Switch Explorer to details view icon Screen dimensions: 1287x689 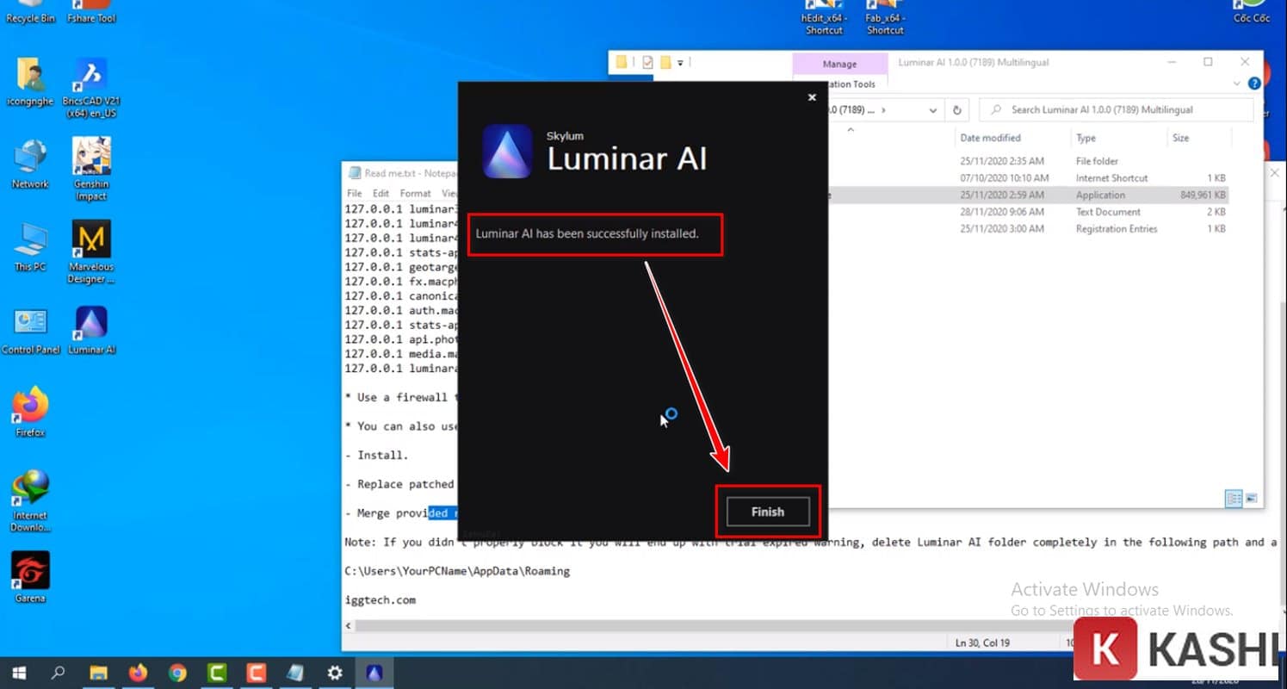point(1234,499)
